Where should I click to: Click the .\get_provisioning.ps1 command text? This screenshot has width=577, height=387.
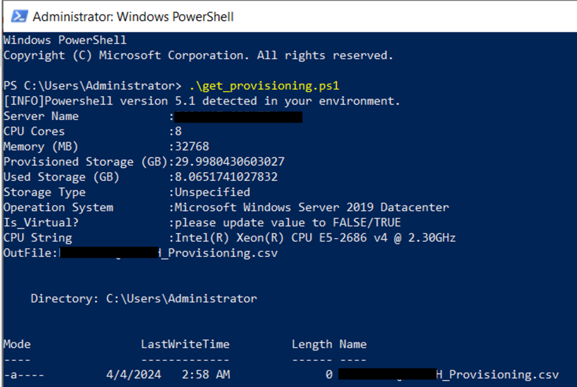[264, 86]
